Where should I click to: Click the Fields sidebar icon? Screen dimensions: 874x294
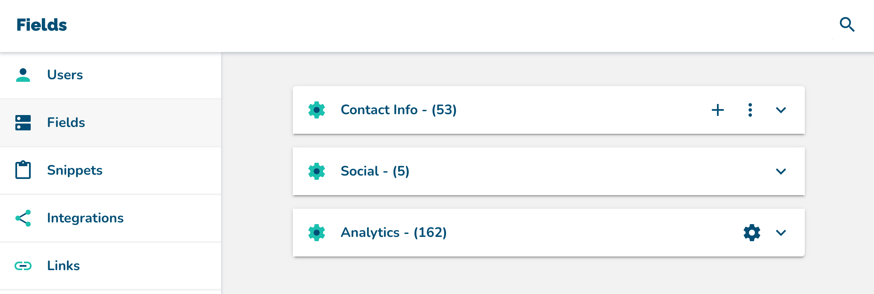point(23,123)
